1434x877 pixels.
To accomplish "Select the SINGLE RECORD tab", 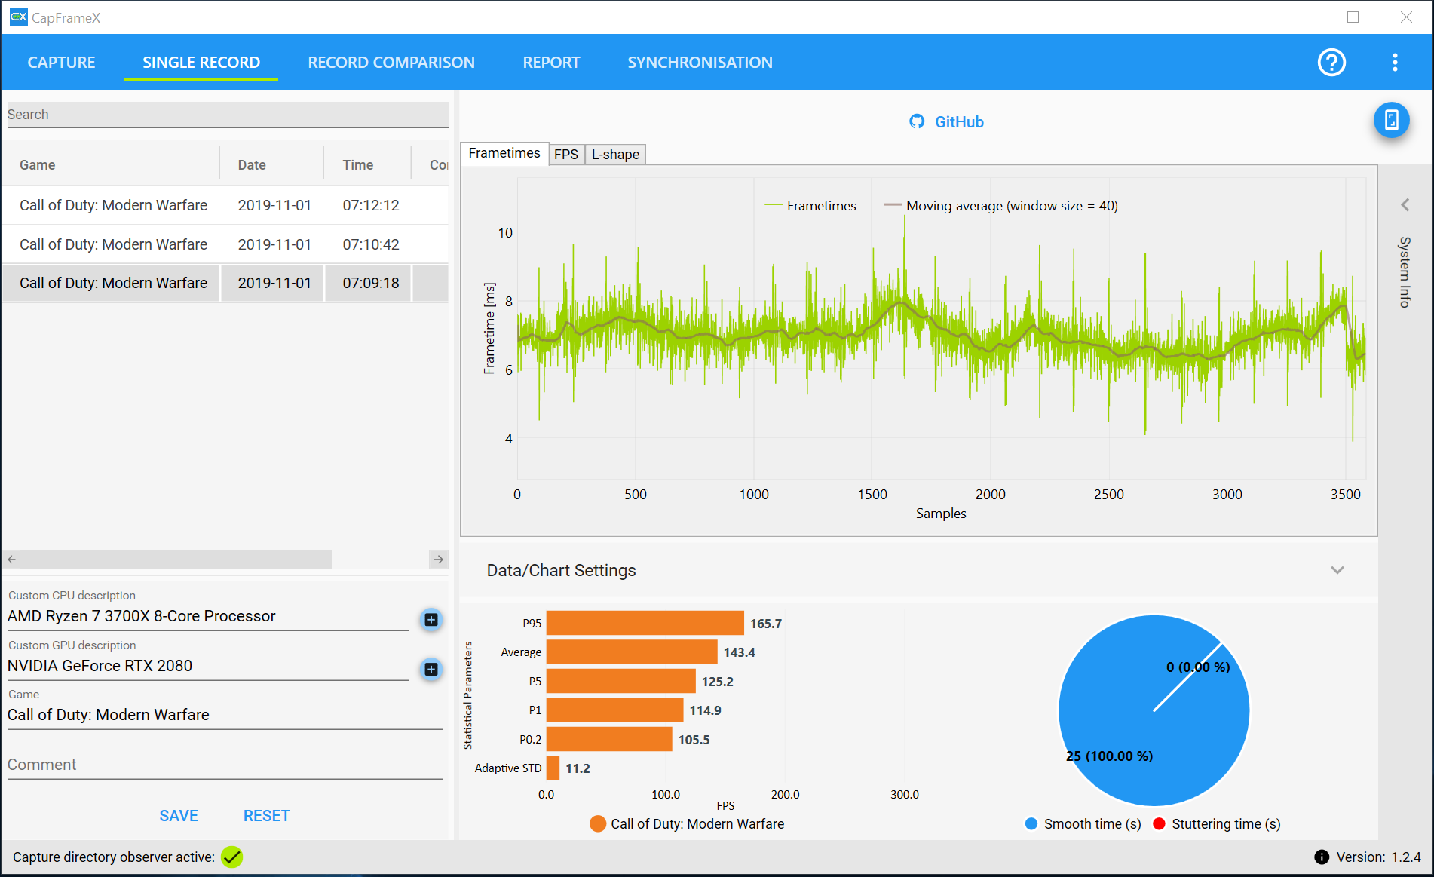I will point(201,63).
